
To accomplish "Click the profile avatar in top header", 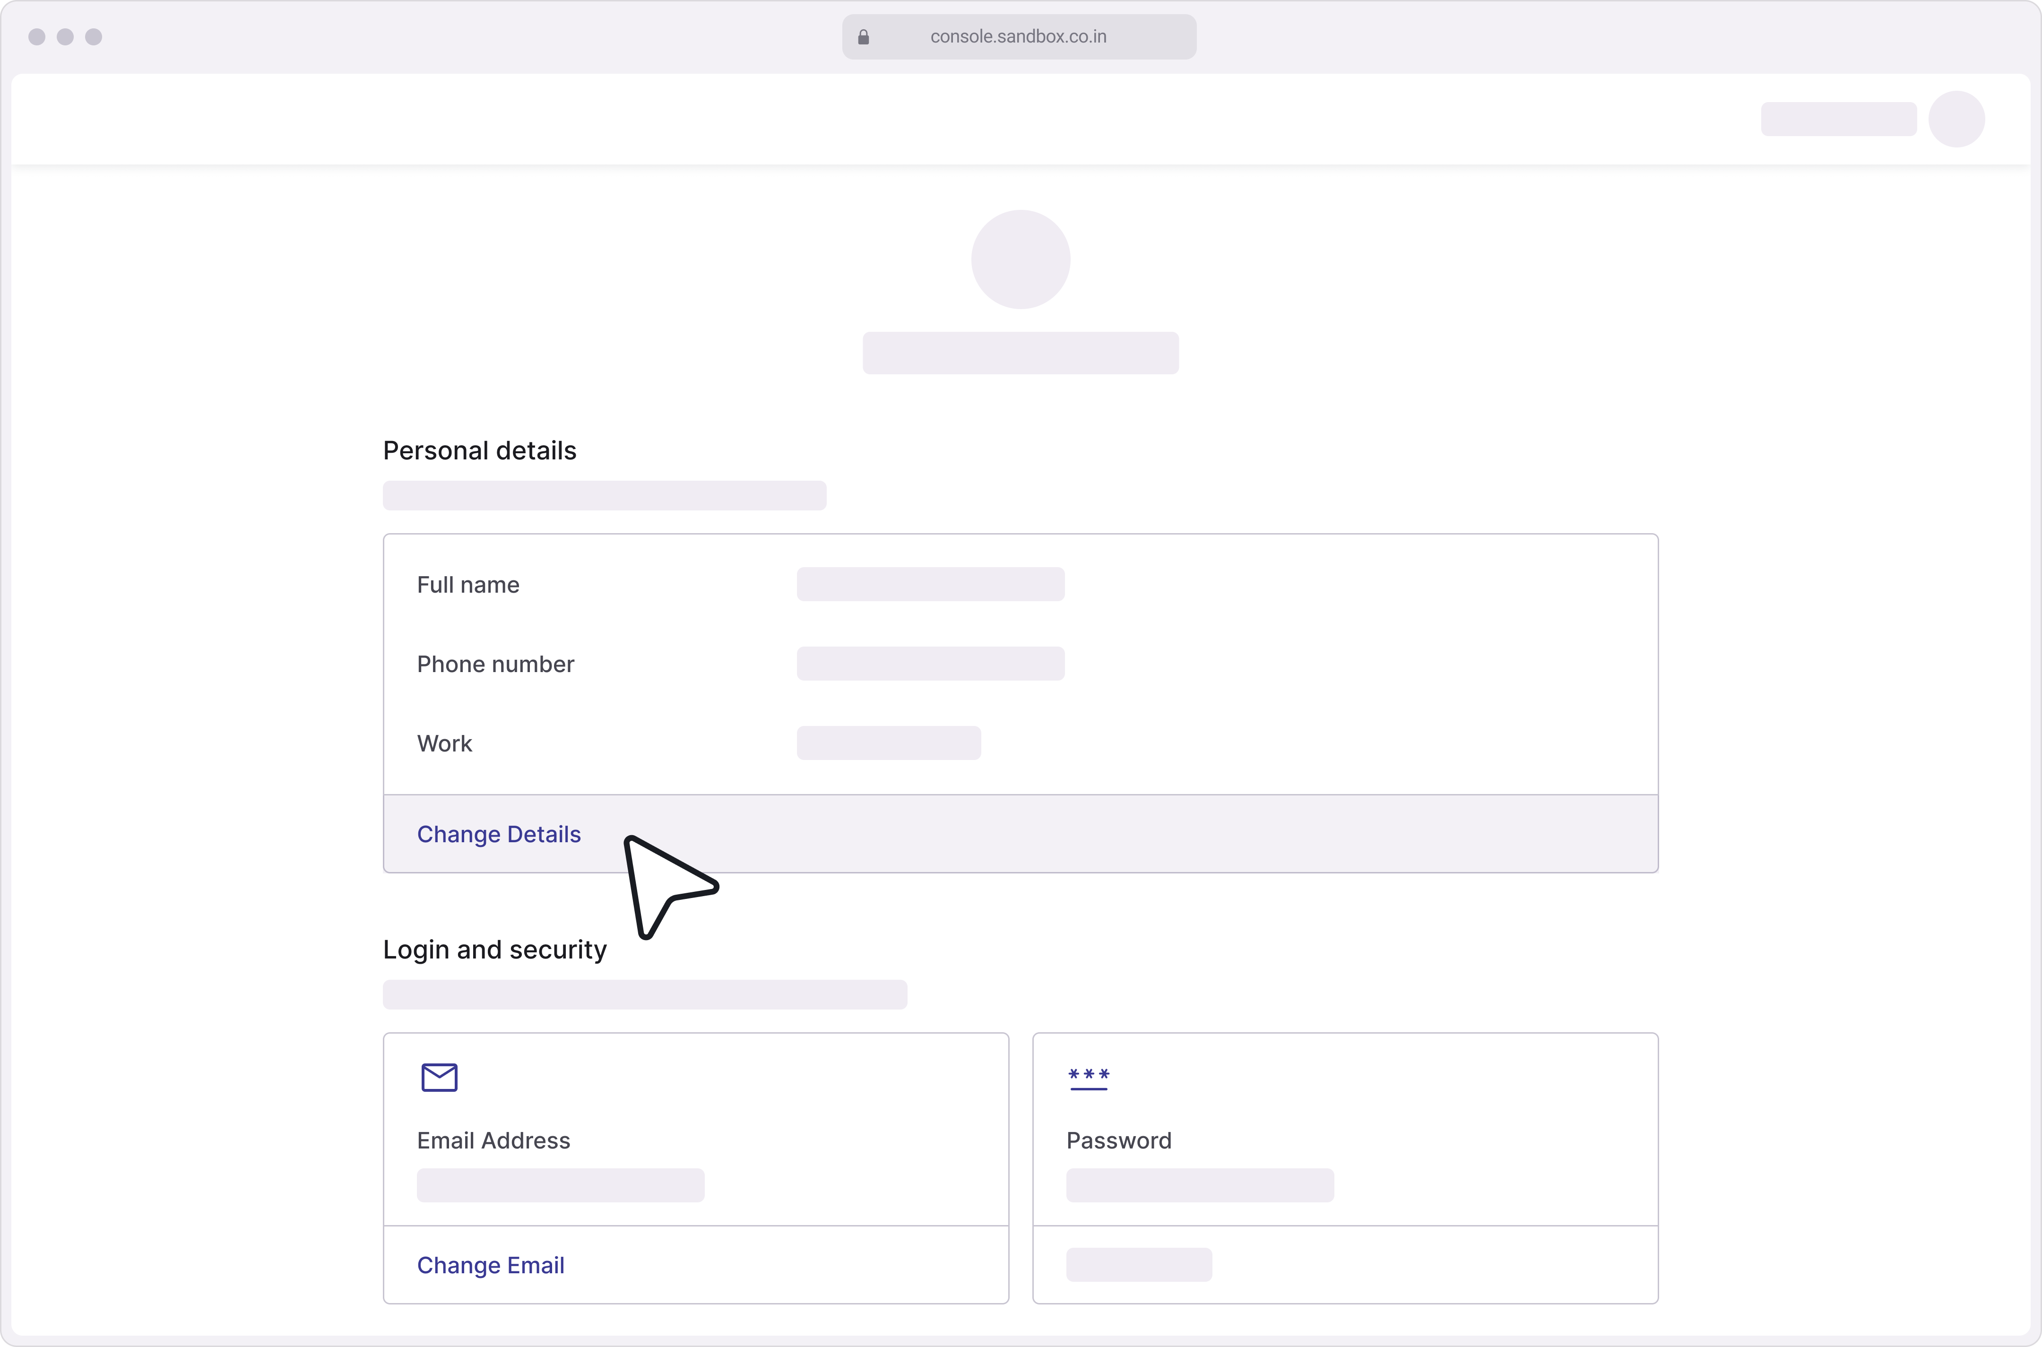I will [x=1956, y=120].
